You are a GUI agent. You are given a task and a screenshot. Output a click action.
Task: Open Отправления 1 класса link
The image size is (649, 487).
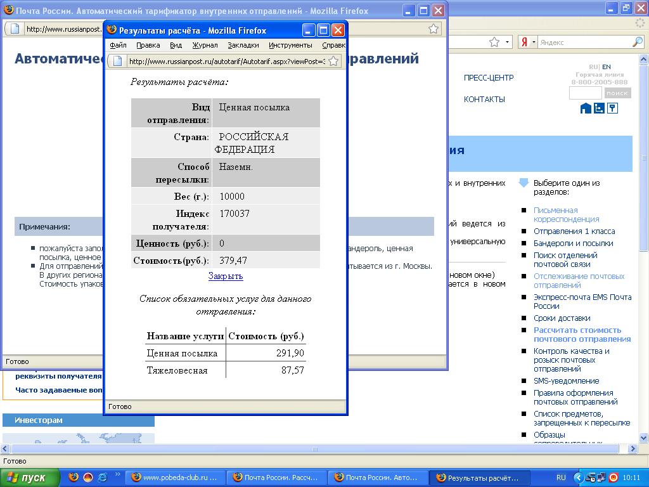click(574, 231)
